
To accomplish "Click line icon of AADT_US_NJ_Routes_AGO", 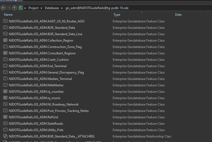I will pos(5,21).
